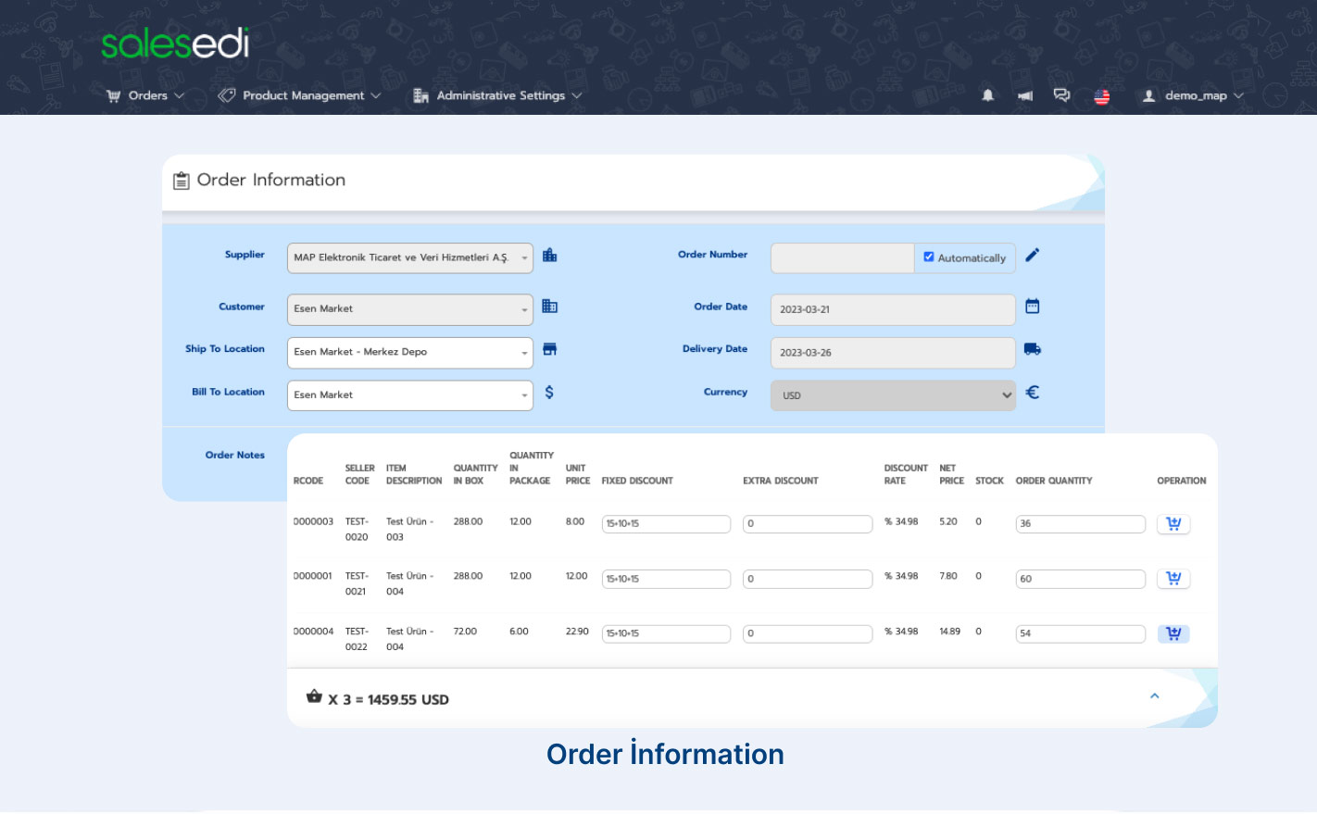Open the Ship To Location dropdown

[x=410, y=352]
